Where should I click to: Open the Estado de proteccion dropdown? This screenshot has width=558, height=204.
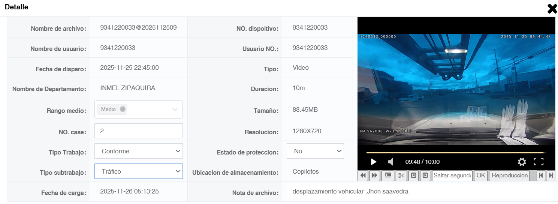[315, 151]
